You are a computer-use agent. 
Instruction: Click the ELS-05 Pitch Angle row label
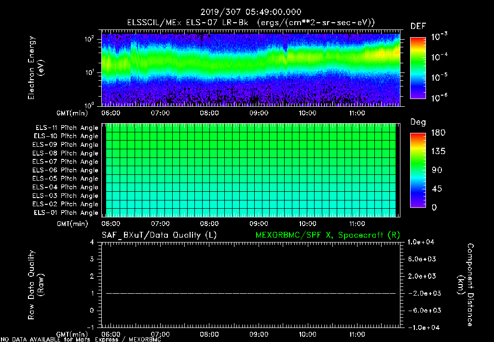click(x=65, y=179)
